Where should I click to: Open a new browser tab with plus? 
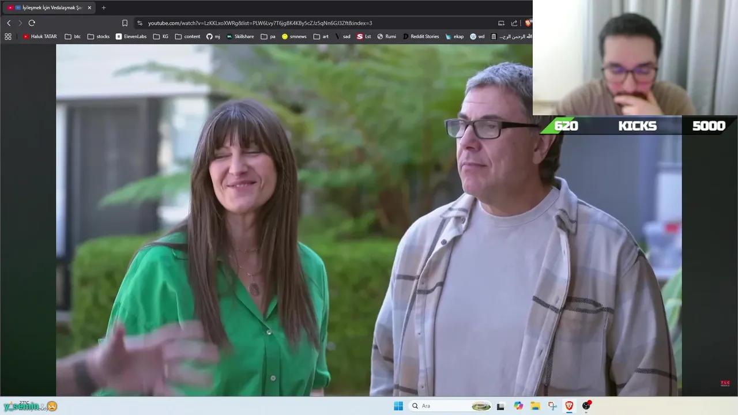104,7
